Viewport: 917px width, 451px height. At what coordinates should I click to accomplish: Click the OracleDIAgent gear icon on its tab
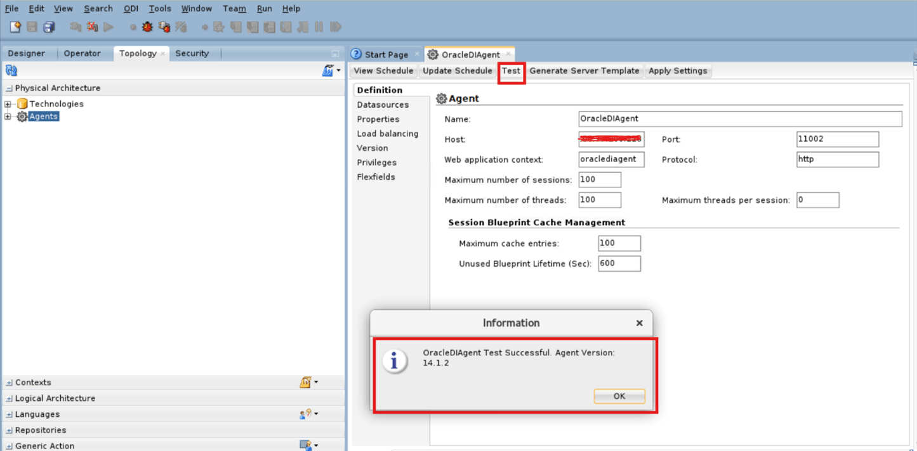click(432, 54)
